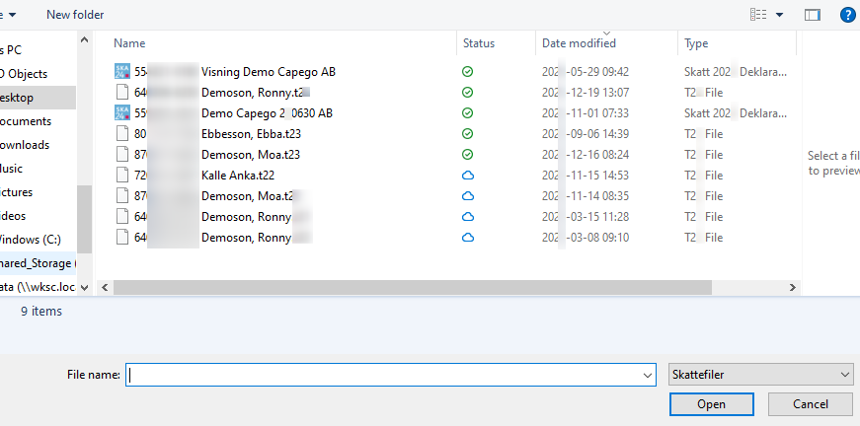The height and width of the screenshot is (426, 860).
Task: Click the navigation pane scroll down arrow
Action: point(85,288)
